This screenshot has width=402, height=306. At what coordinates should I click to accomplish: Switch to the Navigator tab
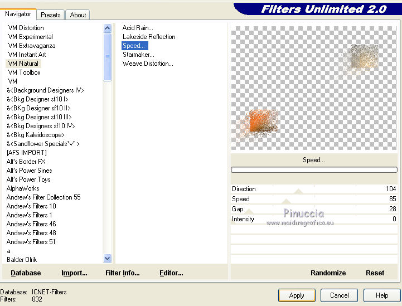pos(18,14)
